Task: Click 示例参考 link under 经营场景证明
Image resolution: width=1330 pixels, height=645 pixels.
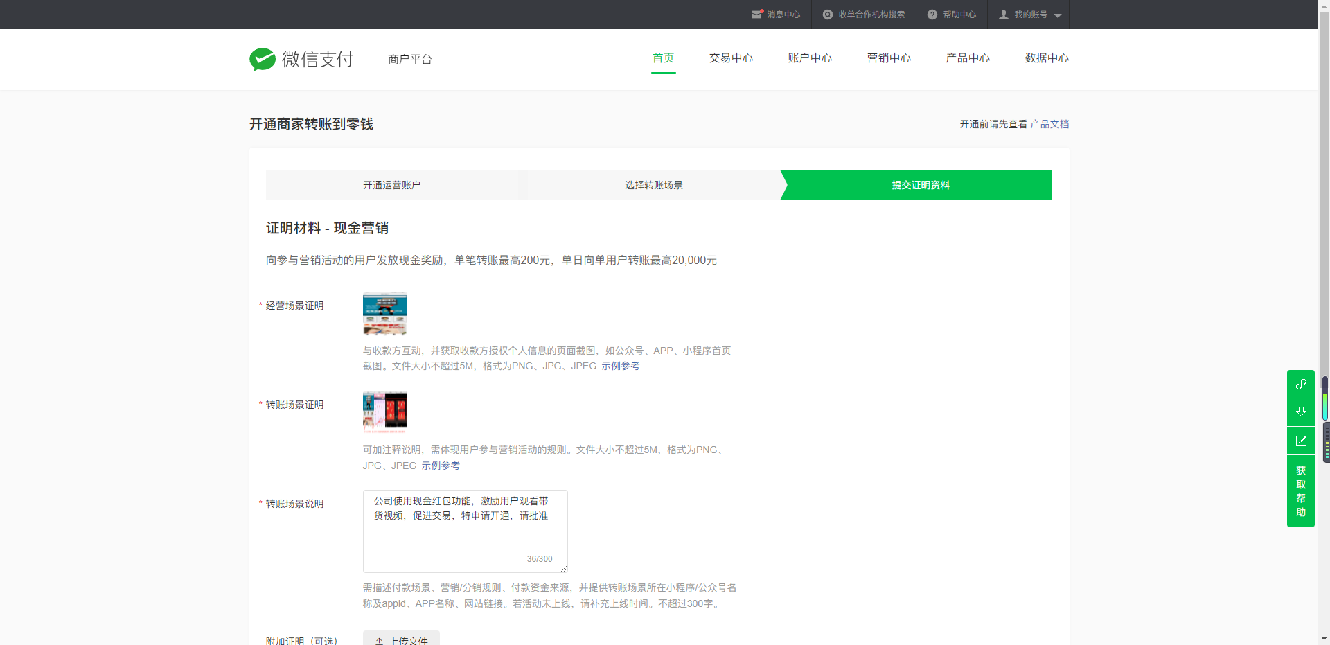Action: (x=620, y=366)
